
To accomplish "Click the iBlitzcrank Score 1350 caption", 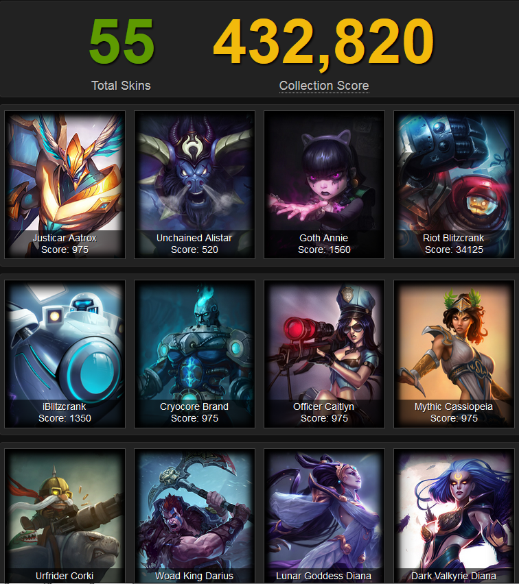I will pyautogui.click(x=65, y=413).
